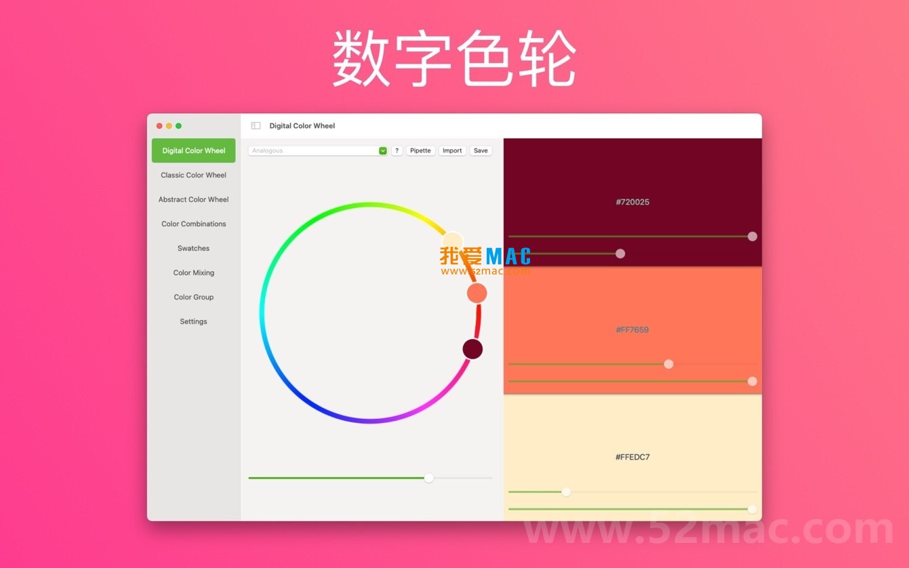Save the current color scheme

click(481, 150)
